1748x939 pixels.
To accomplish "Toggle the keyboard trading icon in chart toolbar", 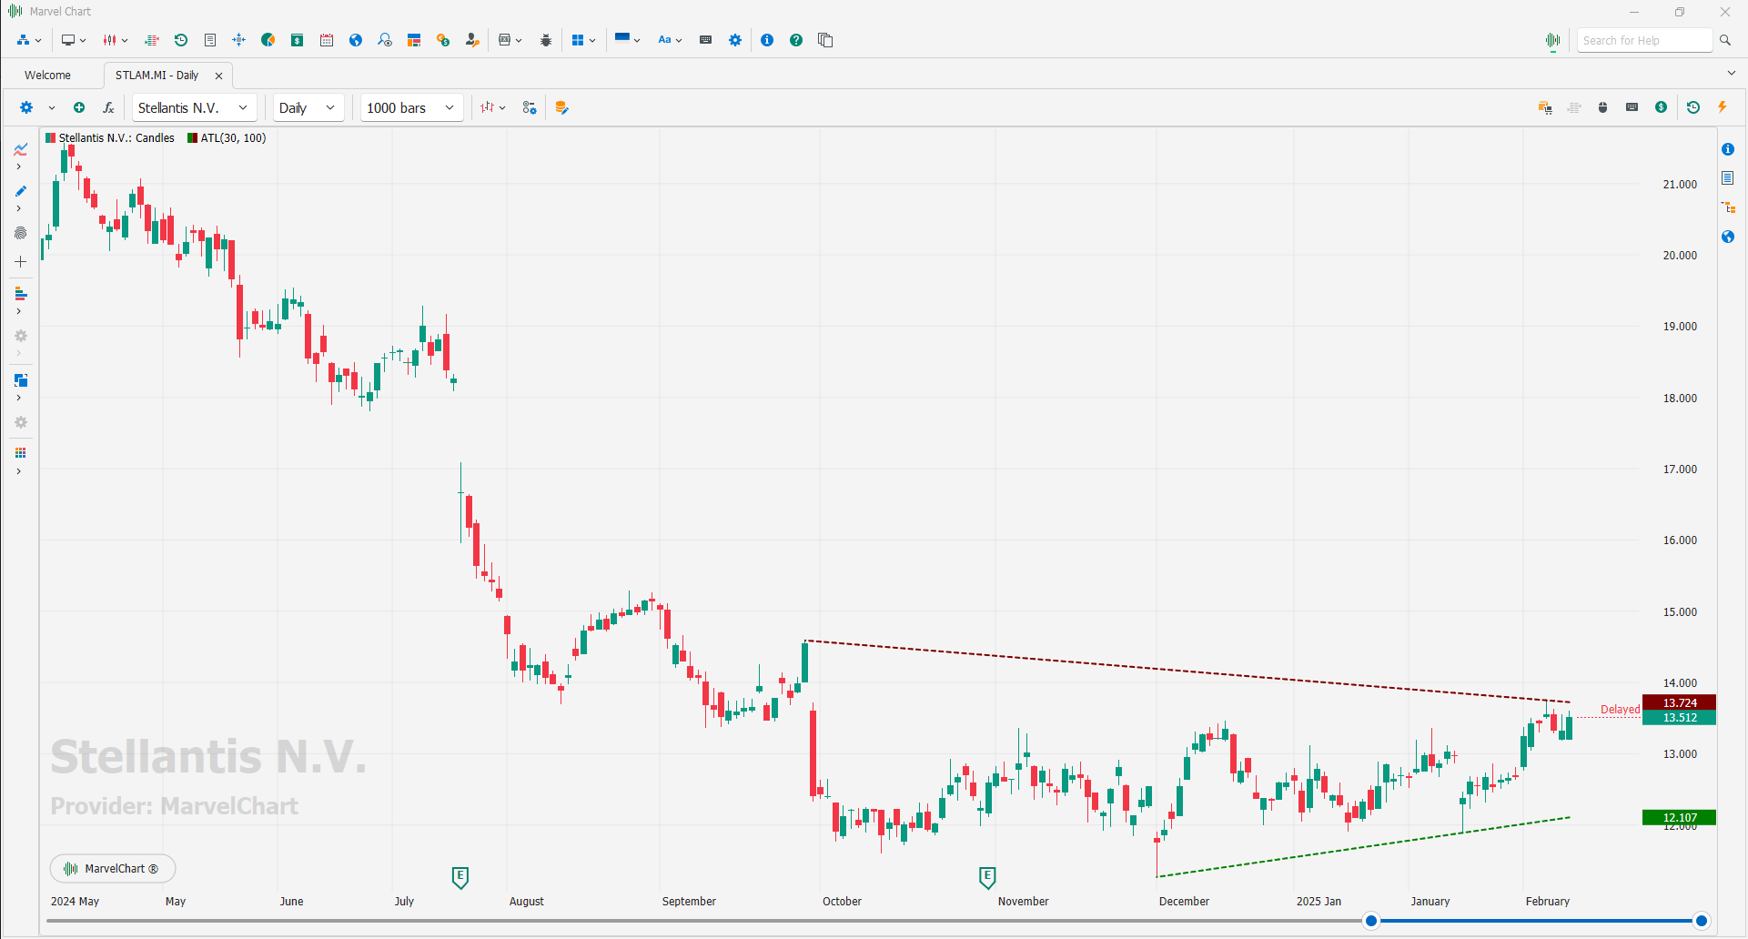I will click(x=1632, y=107).
